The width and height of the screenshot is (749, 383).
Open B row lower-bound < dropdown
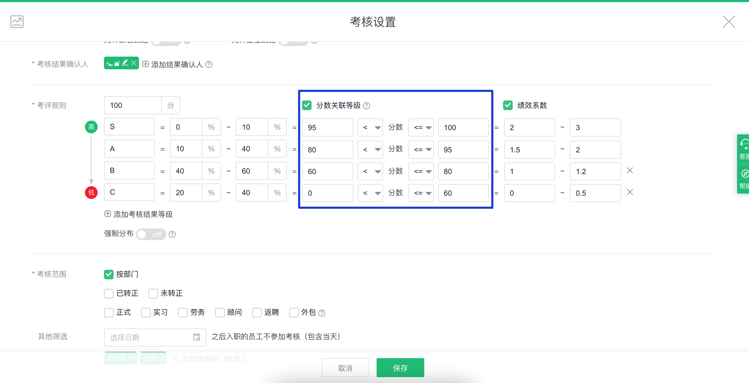click(x=370, y=171)
